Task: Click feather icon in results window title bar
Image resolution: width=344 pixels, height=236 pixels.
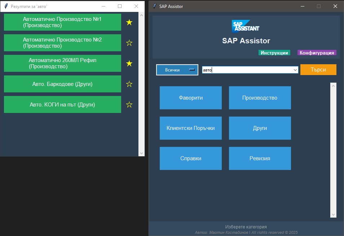Action: click(6, 6)
